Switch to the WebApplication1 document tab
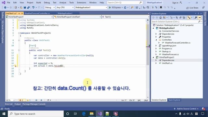This screenshot has height=117, width=208. (x=65, y=13)
